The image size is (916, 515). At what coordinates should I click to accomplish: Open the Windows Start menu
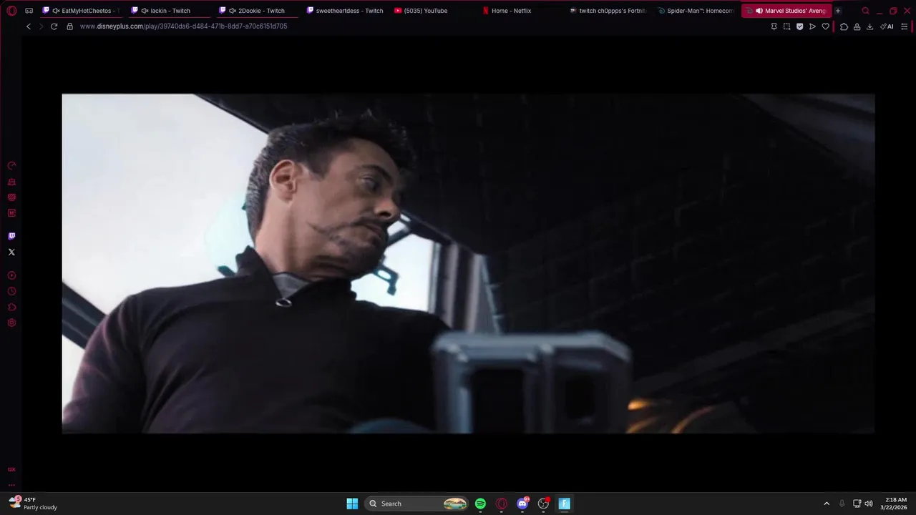352,504
